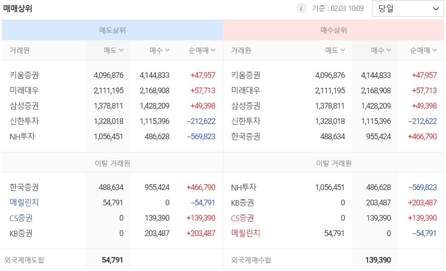Click 미래대우 in the 매도상위 list

pos(24,91)
